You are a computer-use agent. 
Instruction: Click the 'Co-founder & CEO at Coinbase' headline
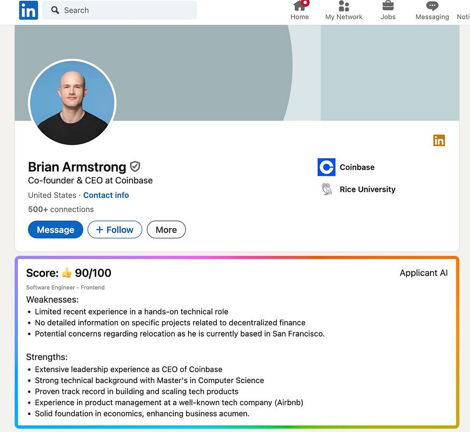click(x=90, y=181)
